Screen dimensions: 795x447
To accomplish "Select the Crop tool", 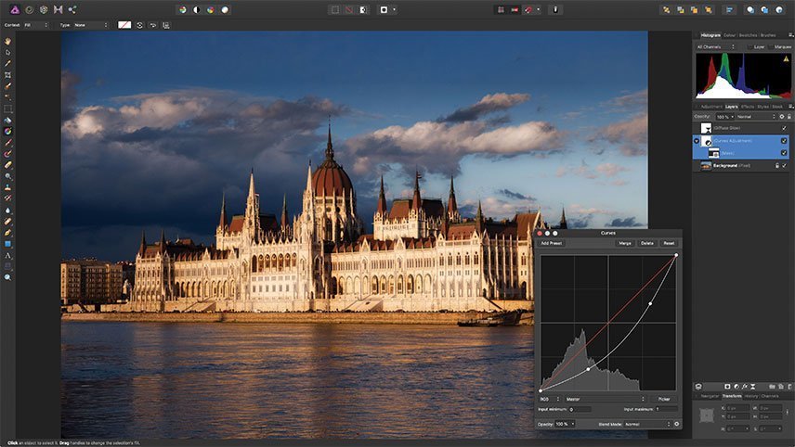I will (x=7, y=74).
